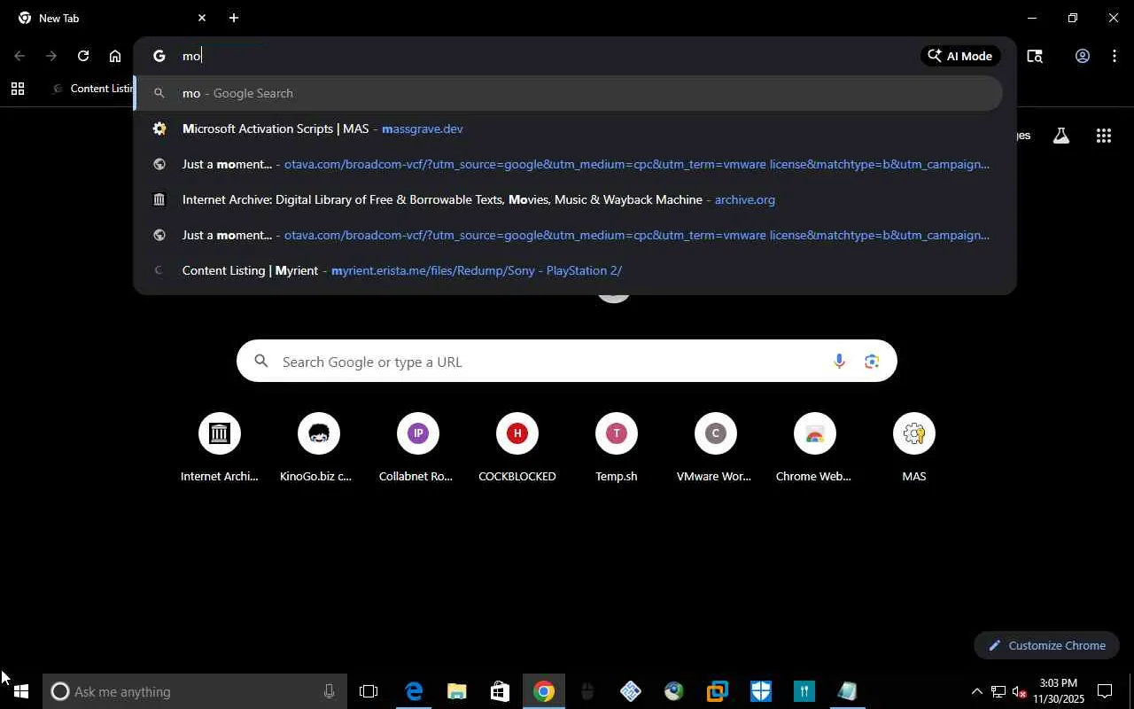
Task: Open the VMware Workstation shortcut tile
Action: [716, 448]
